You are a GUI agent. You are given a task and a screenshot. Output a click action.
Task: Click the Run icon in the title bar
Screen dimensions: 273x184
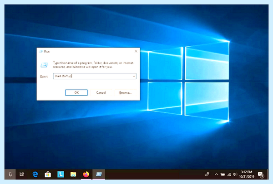point(41,52)
